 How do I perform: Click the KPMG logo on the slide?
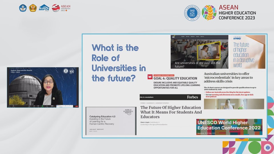click(237, 38)
